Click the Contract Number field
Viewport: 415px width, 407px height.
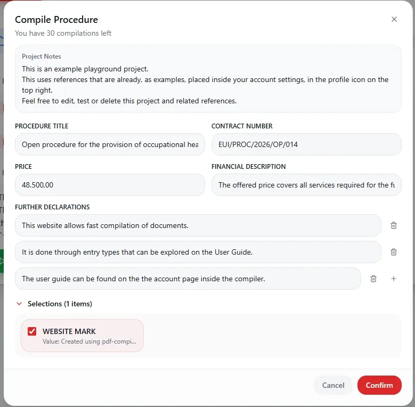306,144
